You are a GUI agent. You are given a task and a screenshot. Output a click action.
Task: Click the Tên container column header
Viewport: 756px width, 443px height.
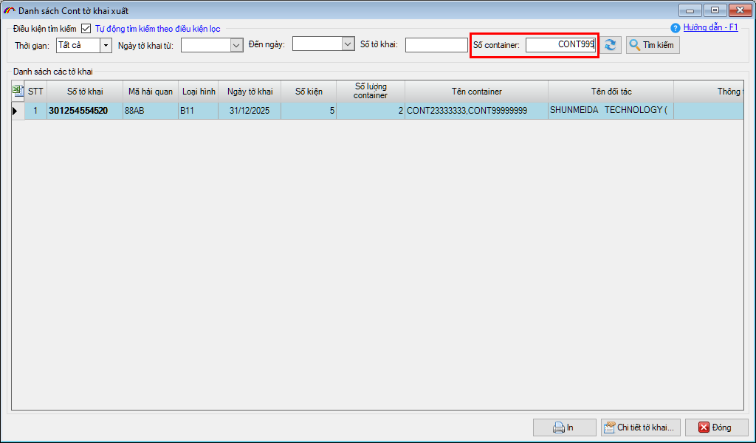[476, 92]
